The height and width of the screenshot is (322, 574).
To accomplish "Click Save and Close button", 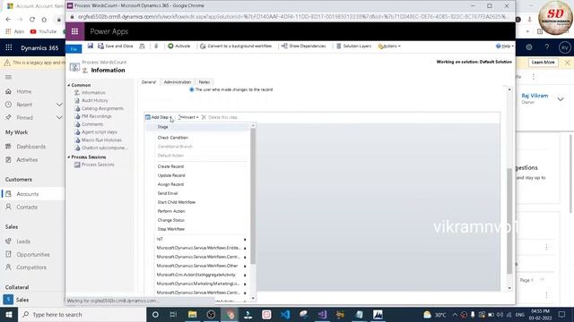I will point(116,46).
